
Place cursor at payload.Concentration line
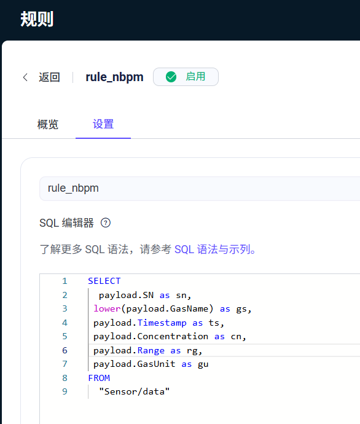[x=170, y=336]
